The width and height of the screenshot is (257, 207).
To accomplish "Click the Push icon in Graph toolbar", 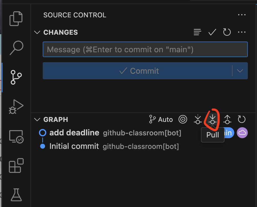I will pos(227,119).
